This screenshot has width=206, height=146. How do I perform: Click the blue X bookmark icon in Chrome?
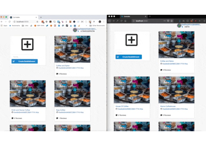click(x=59, y=25)
